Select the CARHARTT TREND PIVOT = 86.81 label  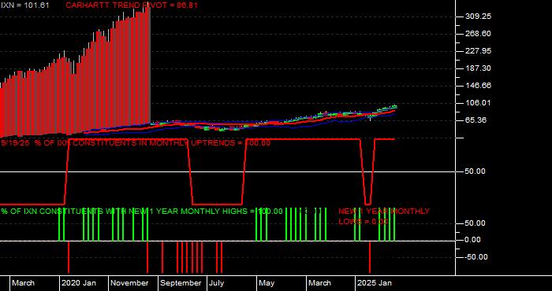pos(132,6)
